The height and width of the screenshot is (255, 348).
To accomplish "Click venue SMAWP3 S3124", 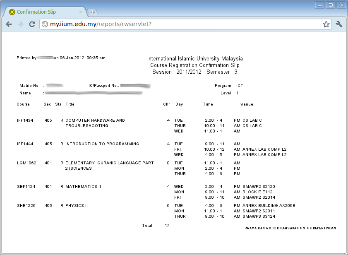I will (259, 217).
